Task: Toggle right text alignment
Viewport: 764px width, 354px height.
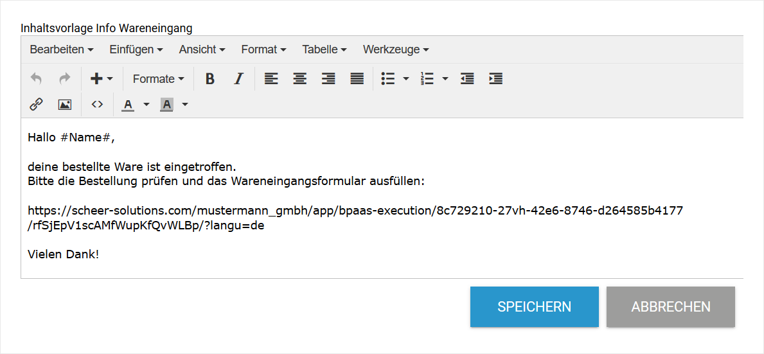Action: point(328,79)
